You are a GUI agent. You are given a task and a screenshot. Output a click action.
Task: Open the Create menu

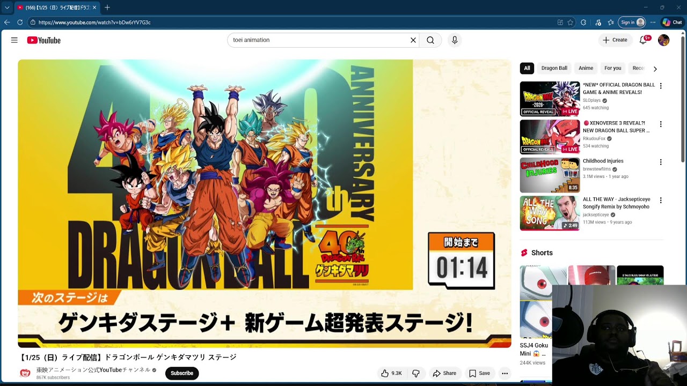click(x=615, y=40)
